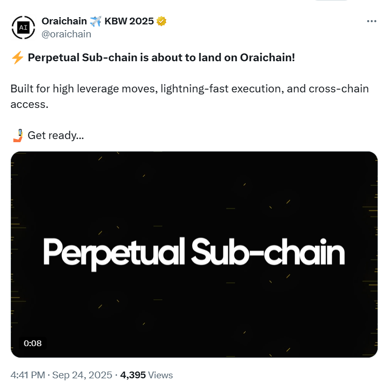Image resolution: width=388 pixels, height=384 pixels.
Task: Open the @oraichain handle link
Action: tap(66, 34)
